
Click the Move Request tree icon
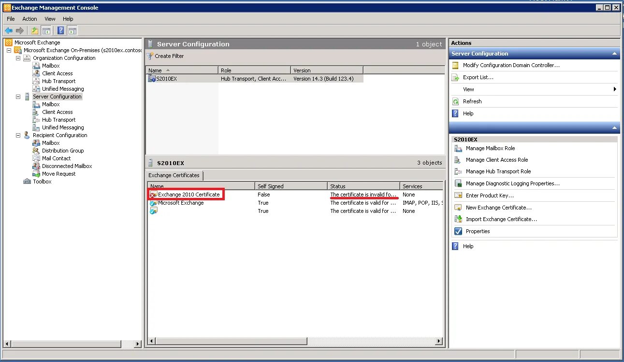(x=36, y=174)
